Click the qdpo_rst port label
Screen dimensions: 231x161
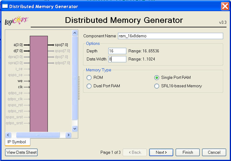click(x=15, y=111)
